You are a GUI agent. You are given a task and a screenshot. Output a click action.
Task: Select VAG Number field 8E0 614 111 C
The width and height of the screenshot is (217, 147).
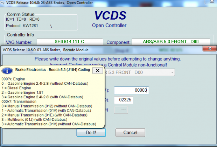pos(70,42)
